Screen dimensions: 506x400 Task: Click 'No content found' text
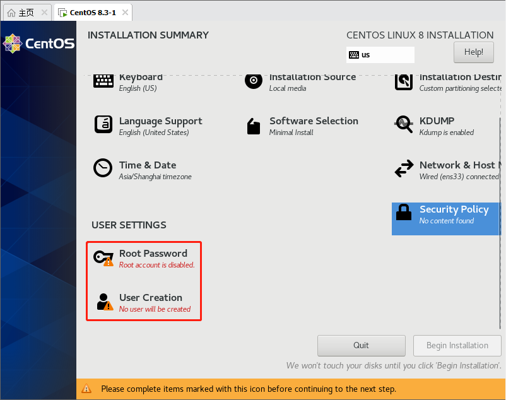447,221
